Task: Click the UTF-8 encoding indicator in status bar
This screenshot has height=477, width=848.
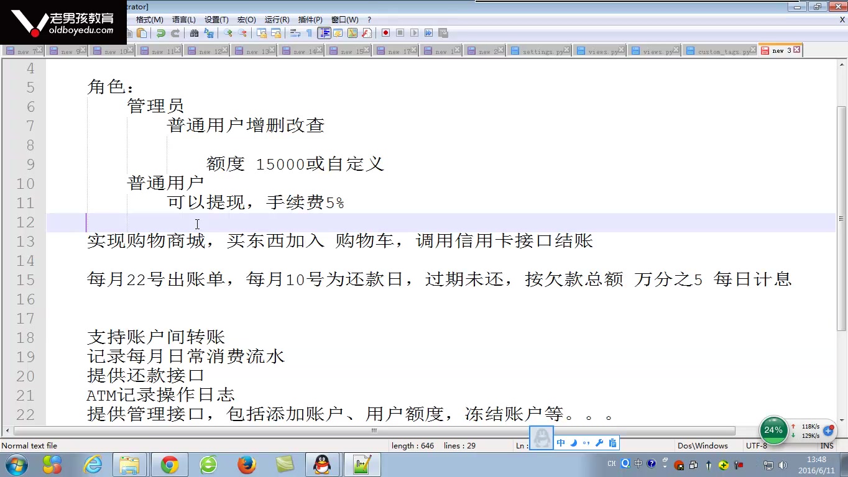Action: tap(756, 445)
